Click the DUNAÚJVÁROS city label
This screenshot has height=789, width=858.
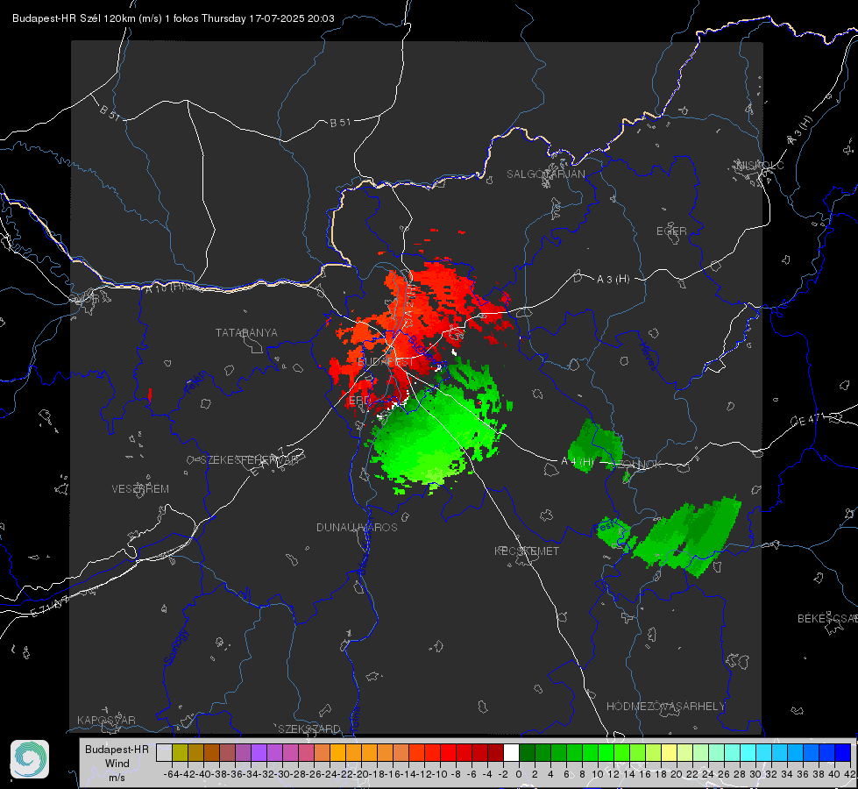click(357, 527)
